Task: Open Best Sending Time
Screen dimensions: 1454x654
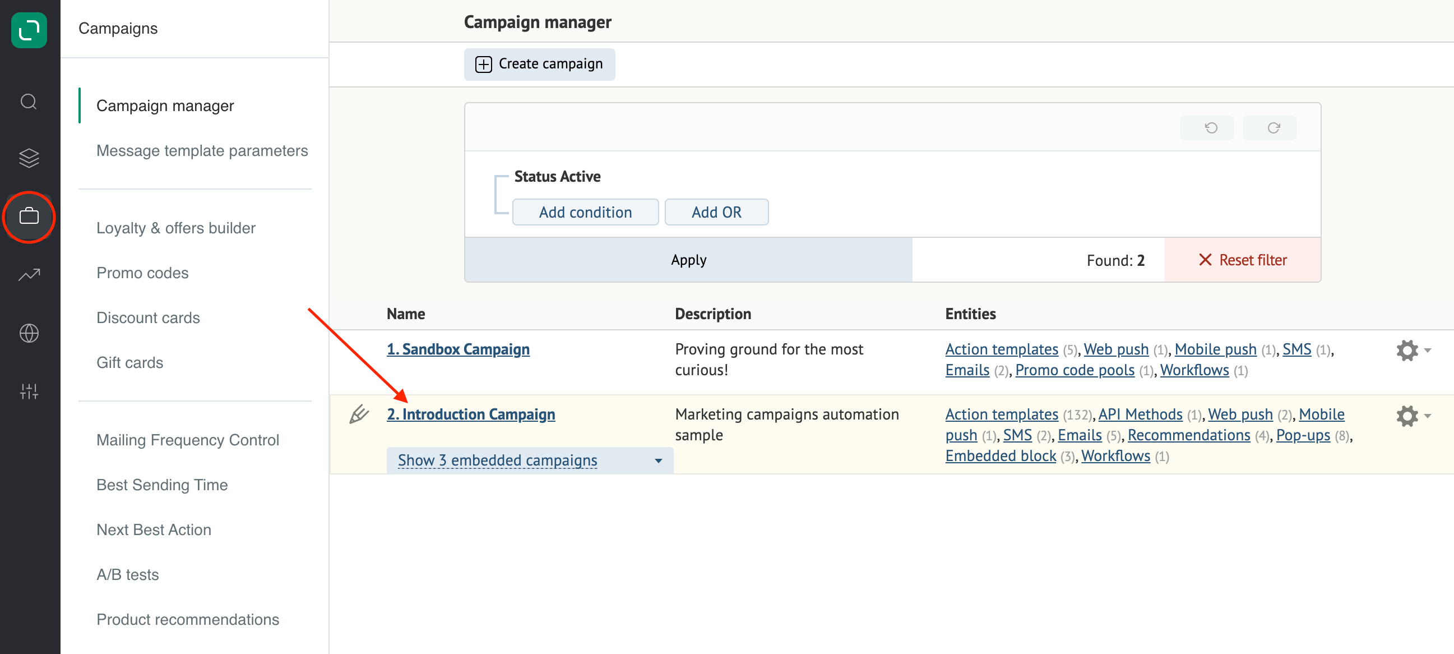Action: 162,485
